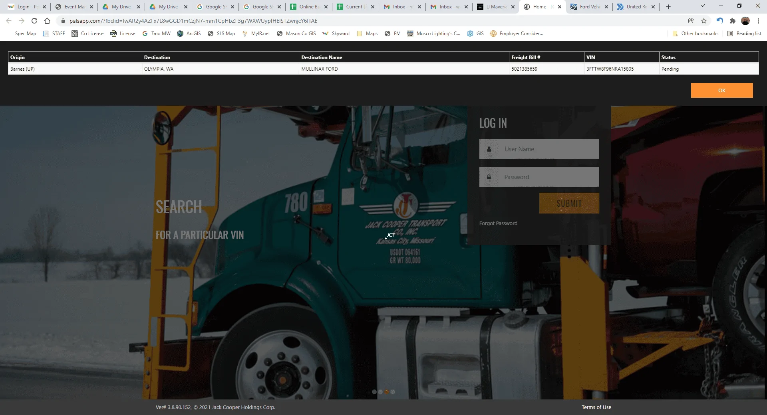
Task: Click the Barnes (UP) origin cell
Action: tap(75, 69)
